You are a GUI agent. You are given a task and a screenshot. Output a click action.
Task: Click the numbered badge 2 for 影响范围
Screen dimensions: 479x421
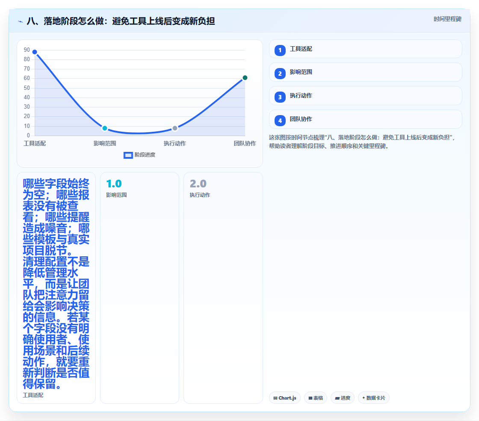(x=280, y=73)
